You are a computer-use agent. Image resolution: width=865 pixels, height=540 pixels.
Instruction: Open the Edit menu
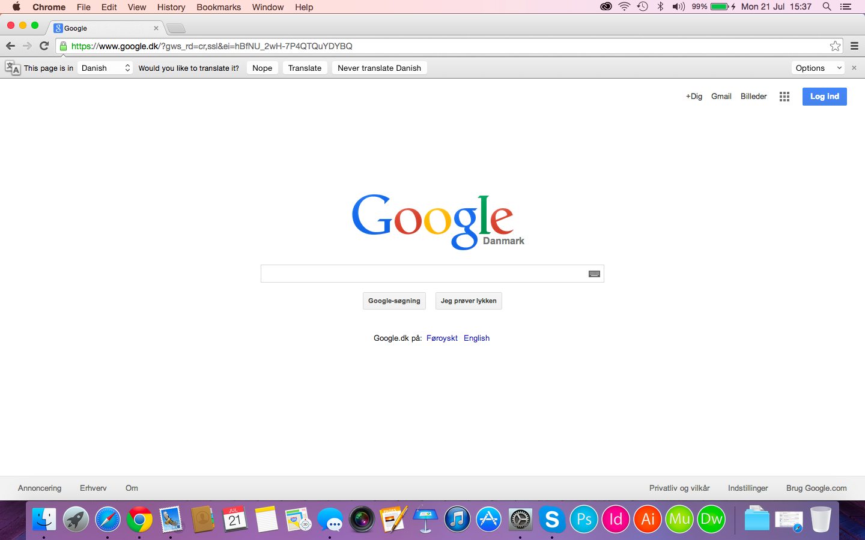click(109, 7)
